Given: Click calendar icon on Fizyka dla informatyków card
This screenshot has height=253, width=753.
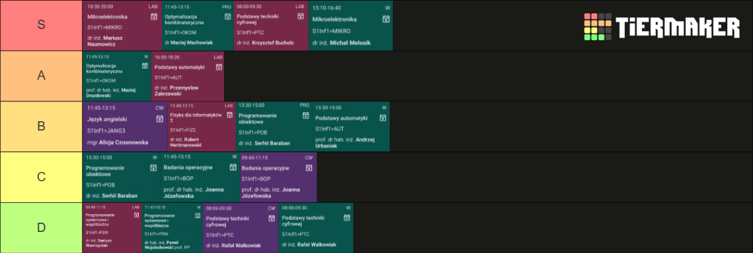Looking at the screenshot, I should tap(229, 118).
